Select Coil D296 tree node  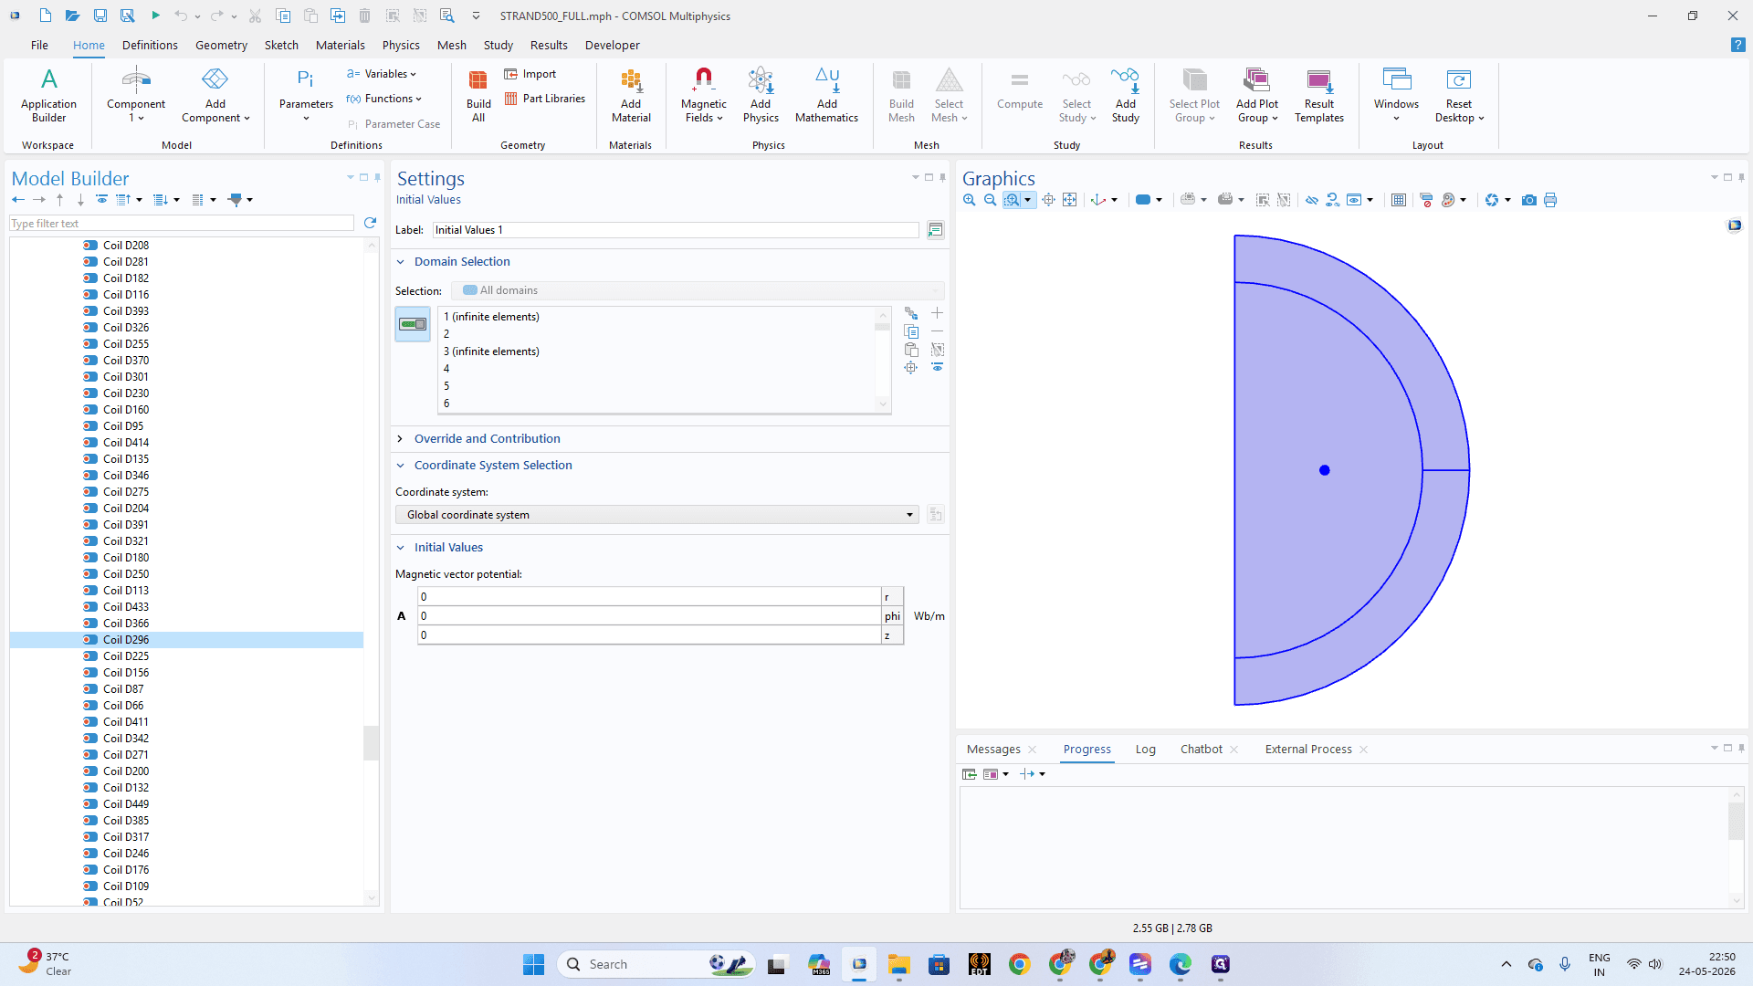(126, 640)
